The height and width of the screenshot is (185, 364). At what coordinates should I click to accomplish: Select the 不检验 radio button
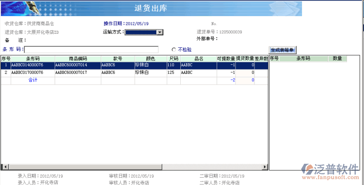coord(174,50)
